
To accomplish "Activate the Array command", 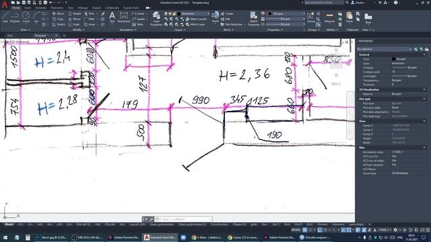I will point(90,24).
